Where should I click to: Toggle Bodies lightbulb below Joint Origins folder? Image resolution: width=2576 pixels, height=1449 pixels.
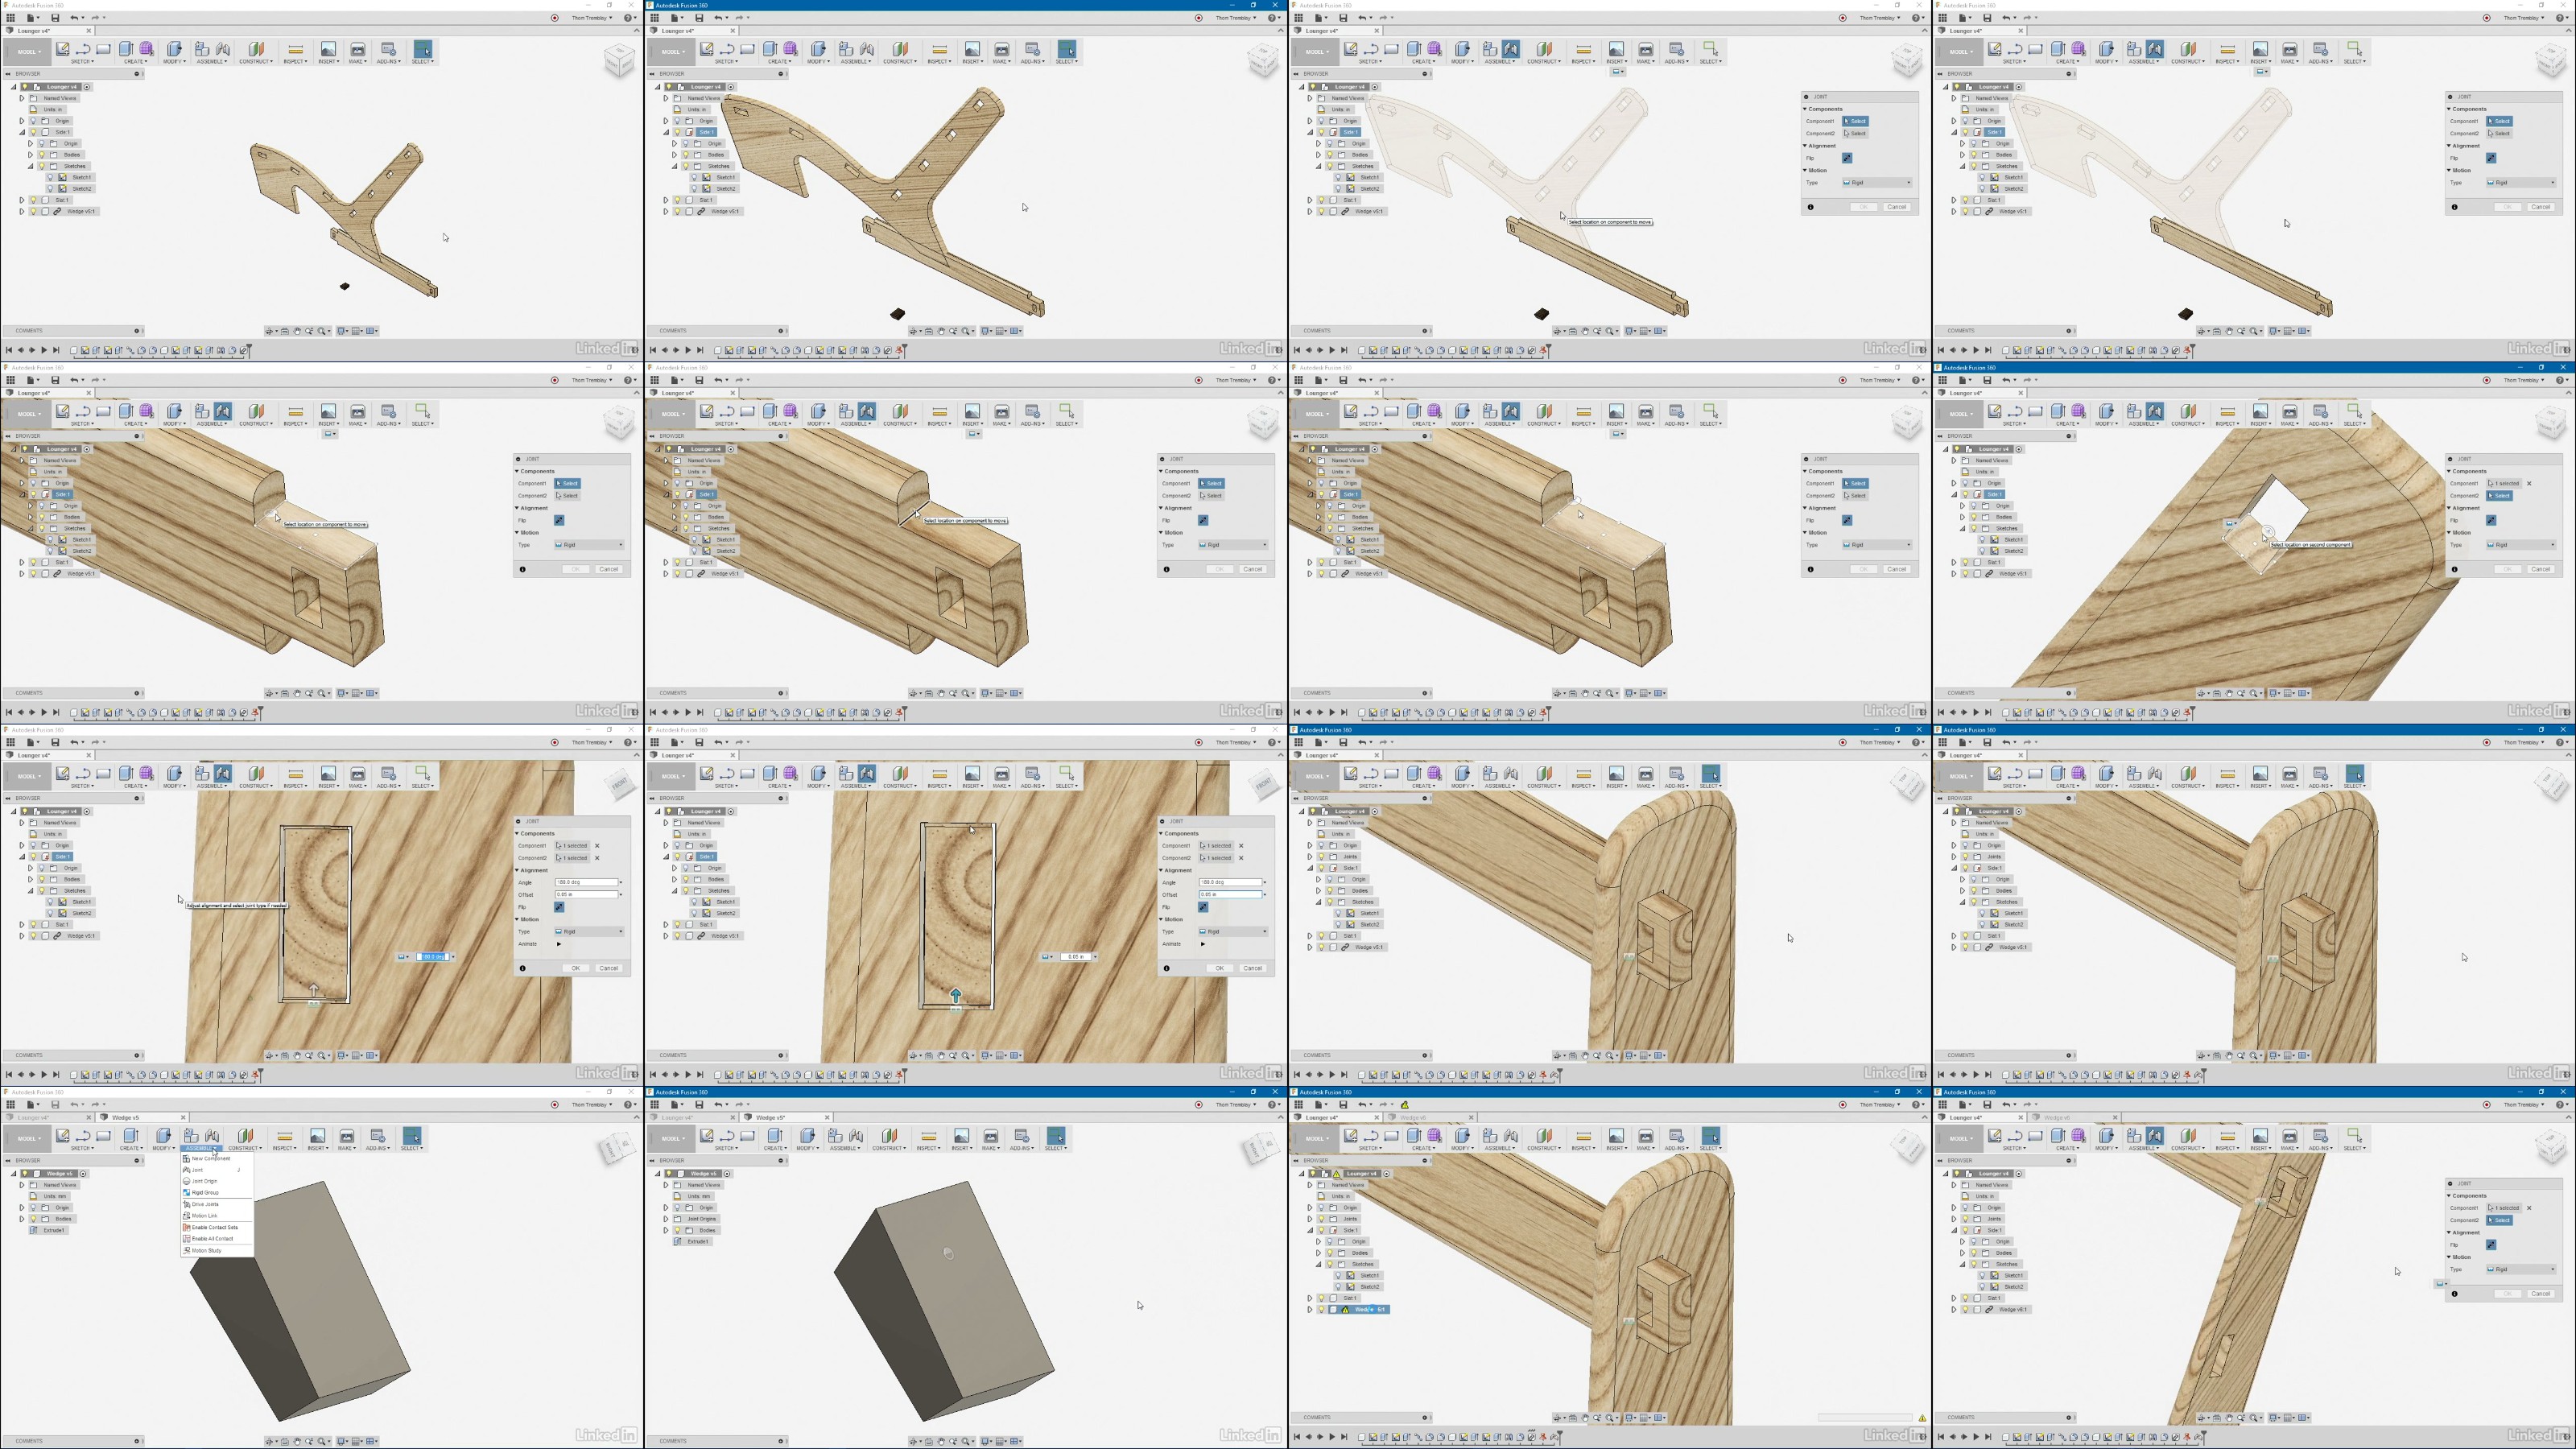(x=678, y=1230)
